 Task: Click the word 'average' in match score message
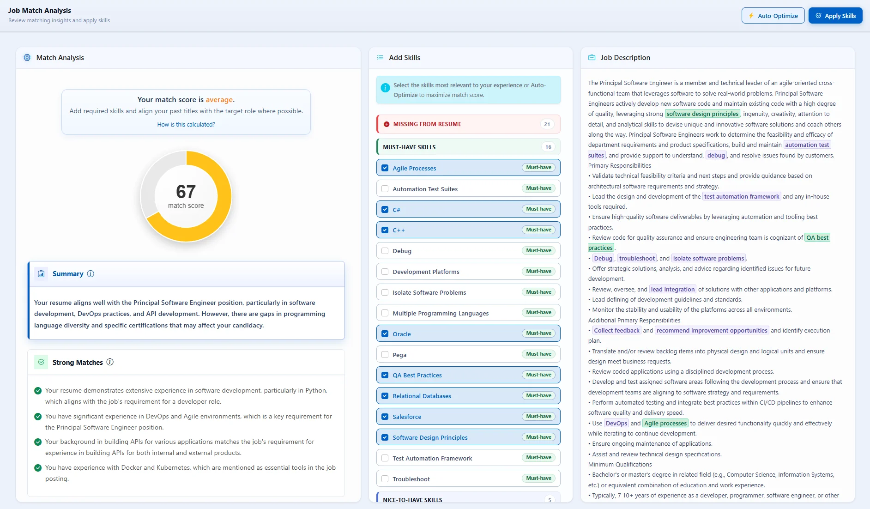pos(219,100)
